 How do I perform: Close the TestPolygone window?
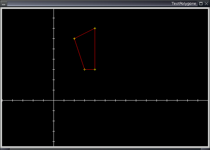coord(206,4)
